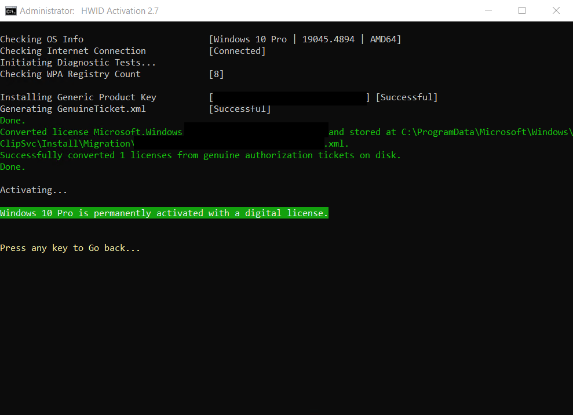Open the command prompt icon system menu
The image size is (573, 415).
pyautogui.click(x=10, y=10)
